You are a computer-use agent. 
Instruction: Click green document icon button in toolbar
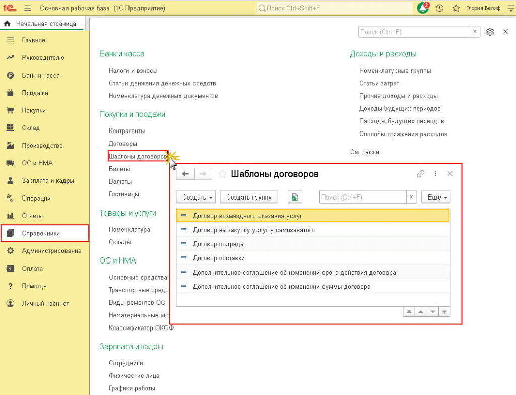pyautogui.click(x=295, y=197)
